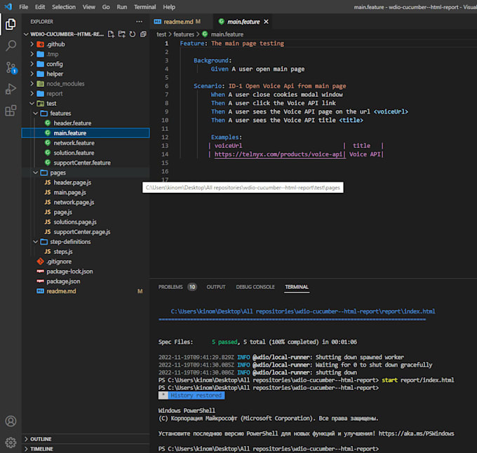The image size is (477, 453).
Task: Open page.js file
Action: pos(86,212)
